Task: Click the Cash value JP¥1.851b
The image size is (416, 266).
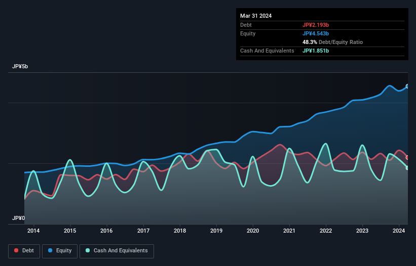Action: click(316, 51)
